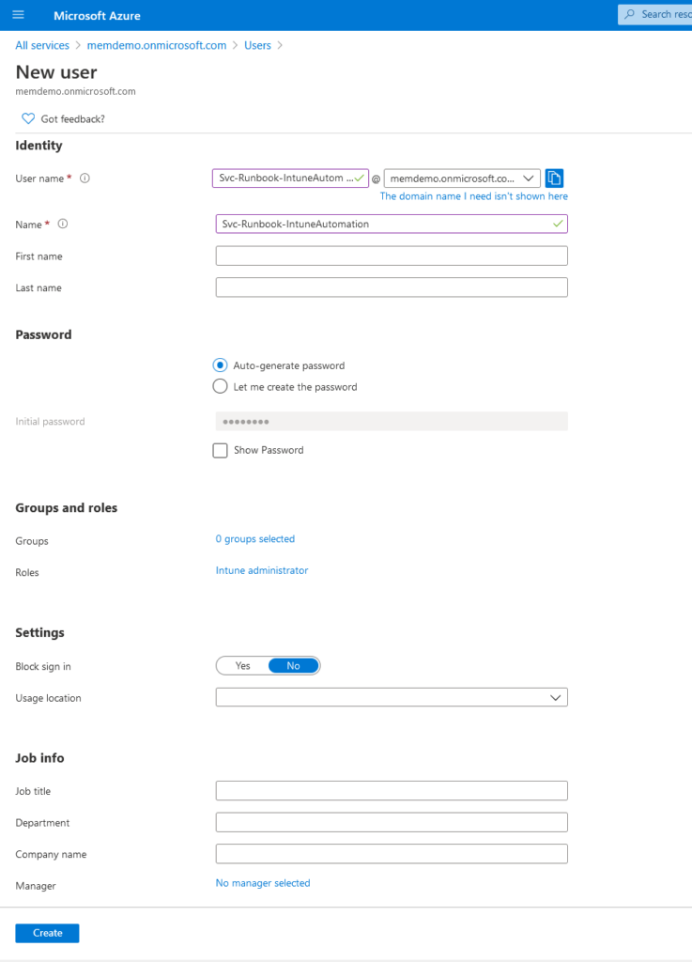Click the Got feedback heart icon
Viewport: 692px width, 962px height.
tap(28, 118)
